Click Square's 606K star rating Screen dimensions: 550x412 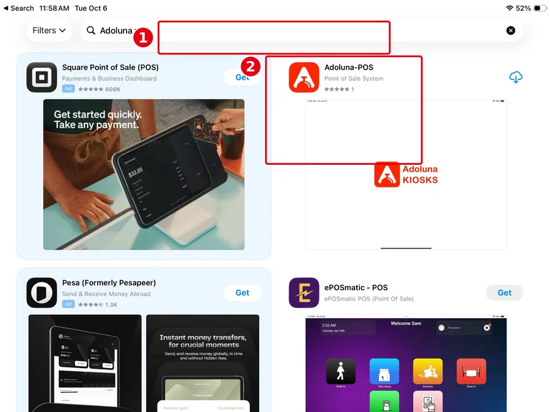click(x=99, y=89)
